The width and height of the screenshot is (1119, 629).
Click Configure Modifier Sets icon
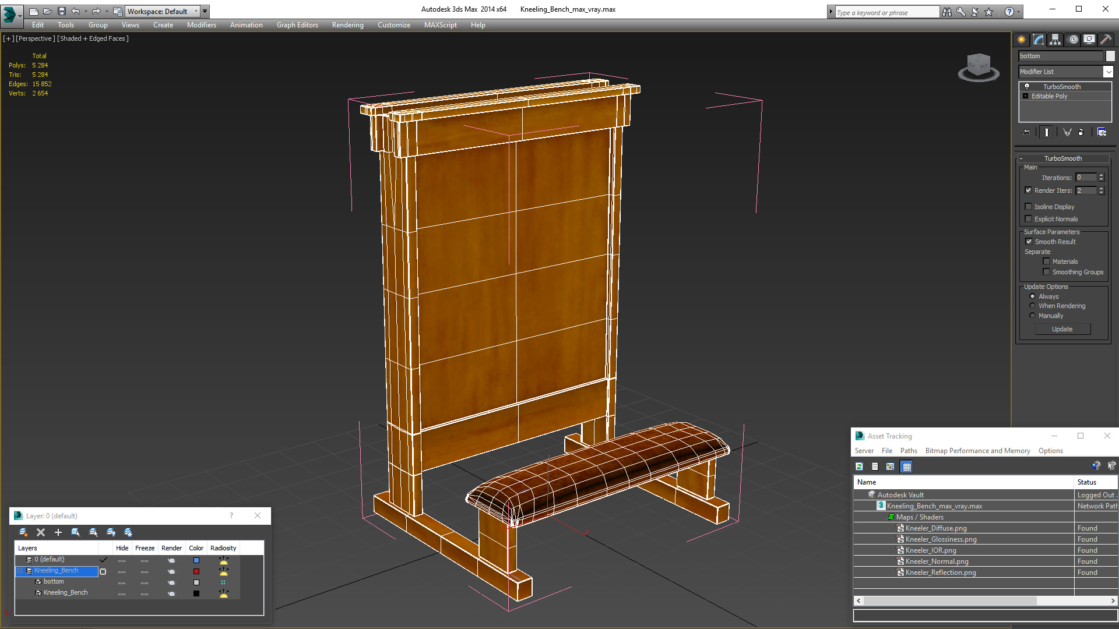click(x=1102, y=132)
